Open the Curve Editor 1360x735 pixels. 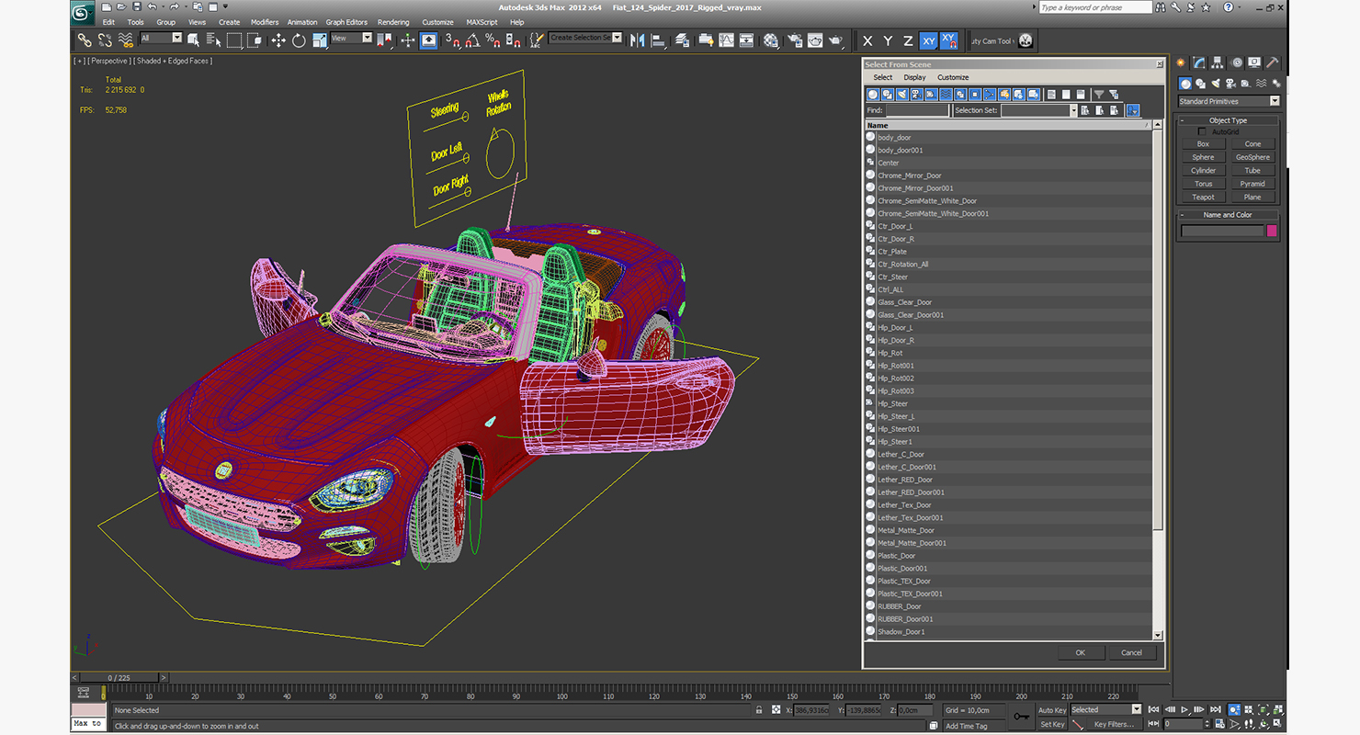point(726,40)
